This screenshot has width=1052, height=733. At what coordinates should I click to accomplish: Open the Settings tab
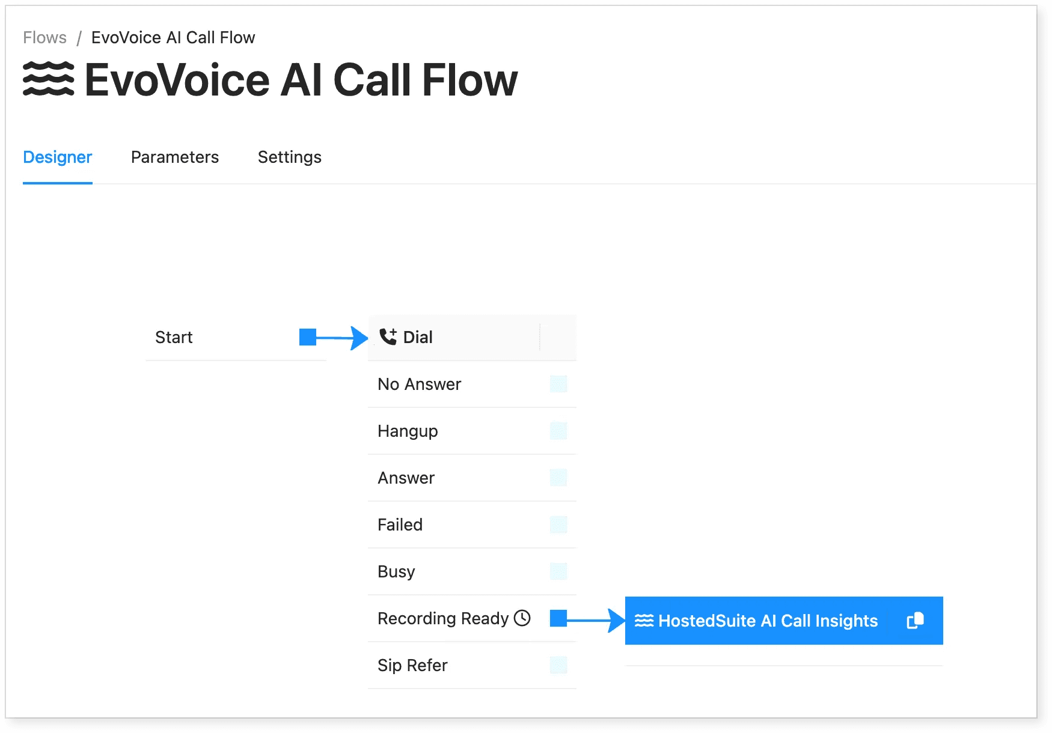[x=290, y=157]
